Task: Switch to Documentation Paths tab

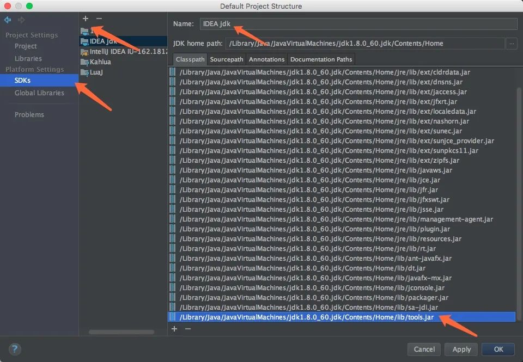Action: (x=321, y=59)
